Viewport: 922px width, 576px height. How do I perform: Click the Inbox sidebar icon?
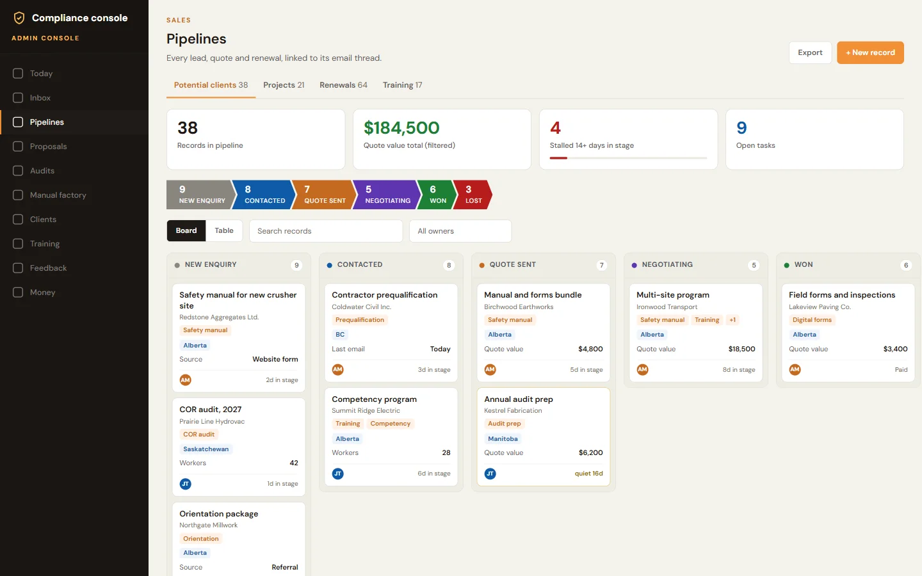click(18, 98)
